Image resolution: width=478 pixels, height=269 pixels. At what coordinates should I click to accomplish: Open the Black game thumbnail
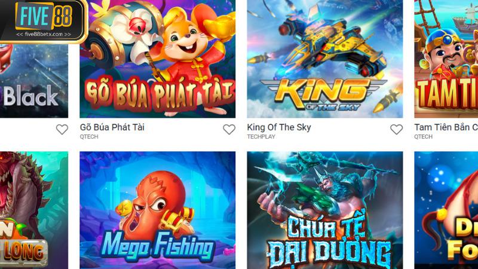coord(34,80)
